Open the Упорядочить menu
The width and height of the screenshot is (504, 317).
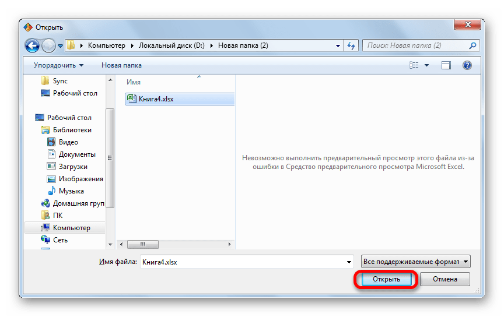coord(58,65)
